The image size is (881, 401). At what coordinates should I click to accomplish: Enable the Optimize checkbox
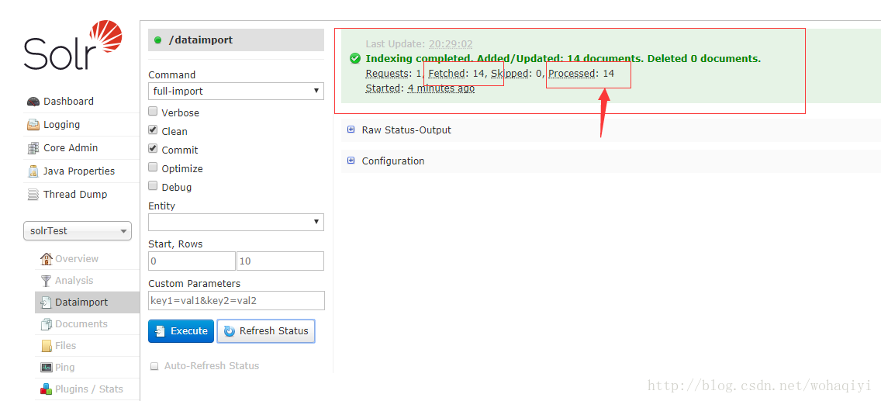coord(153,168)
